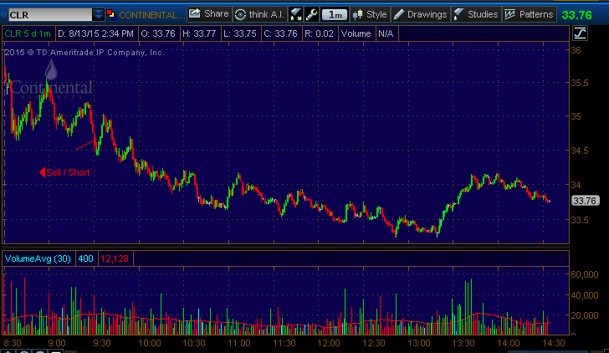Click the C: 33.76 close value

[x=280, y=33]
